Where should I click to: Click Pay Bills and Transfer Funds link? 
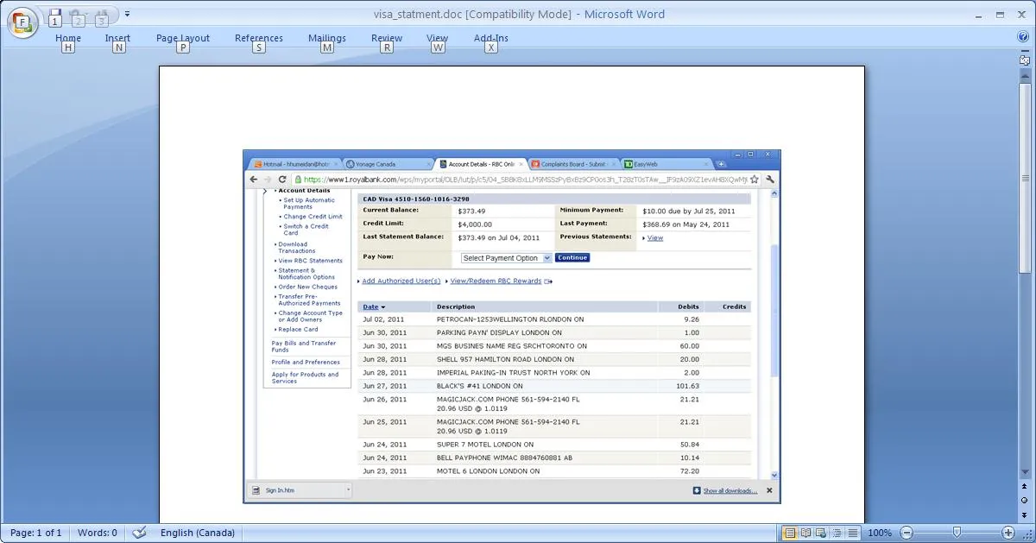(x=305, y=346)
